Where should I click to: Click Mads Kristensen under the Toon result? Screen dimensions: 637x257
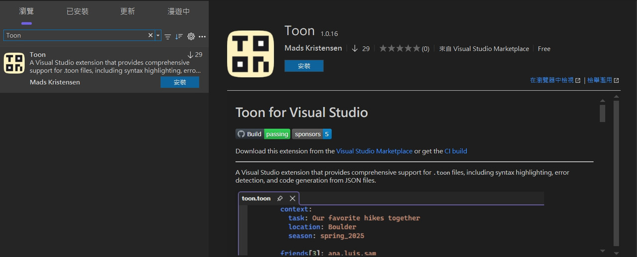tap(55, 82)
